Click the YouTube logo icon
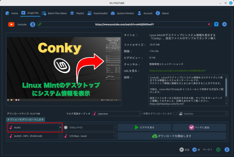Image resolution: width=234 pixels, height=157 pixels. [x=11, y=25]
